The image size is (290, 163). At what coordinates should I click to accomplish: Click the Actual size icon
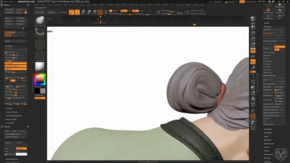253,39
